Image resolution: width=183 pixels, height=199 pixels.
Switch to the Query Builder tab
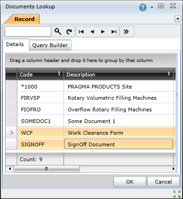[x=50, y=45]
